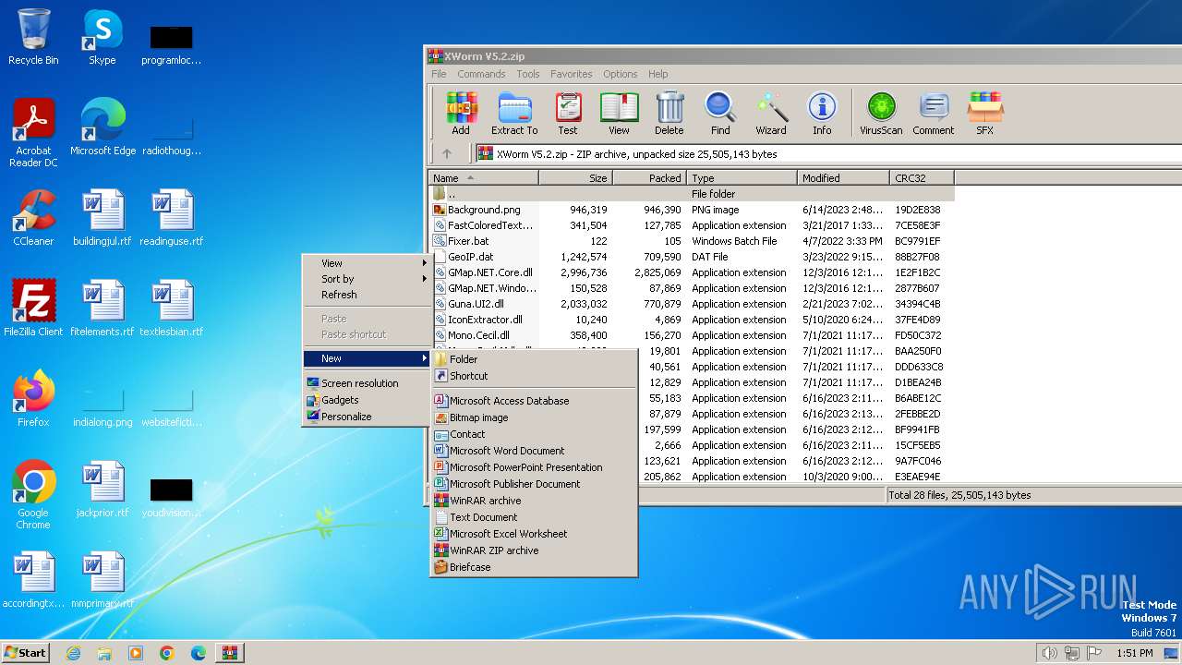This screenshot has height=665, width=1182.
Task: Select jackprior.rtf on the desktop
Action: 103,490
